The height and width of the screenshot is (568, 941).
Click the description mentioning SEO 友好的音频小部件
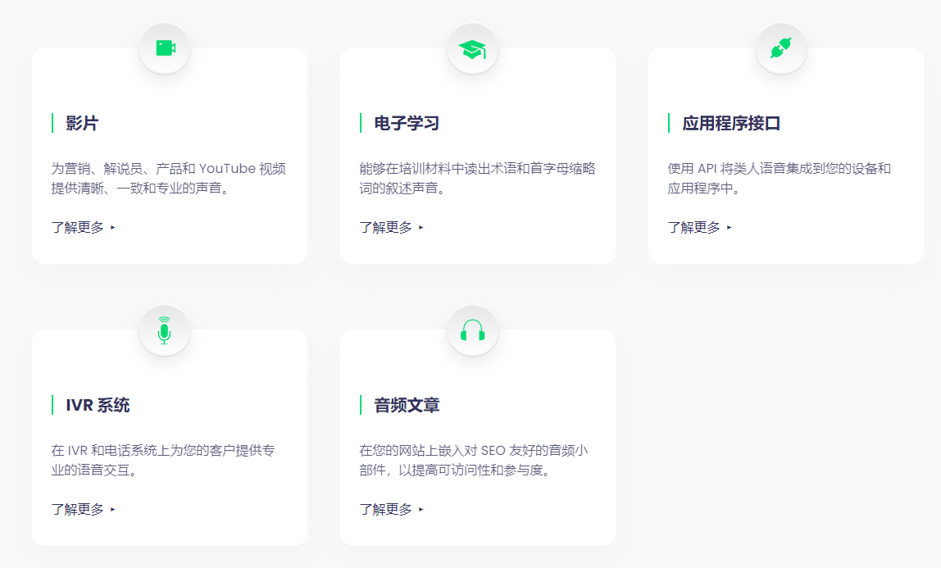coord(474,461)
